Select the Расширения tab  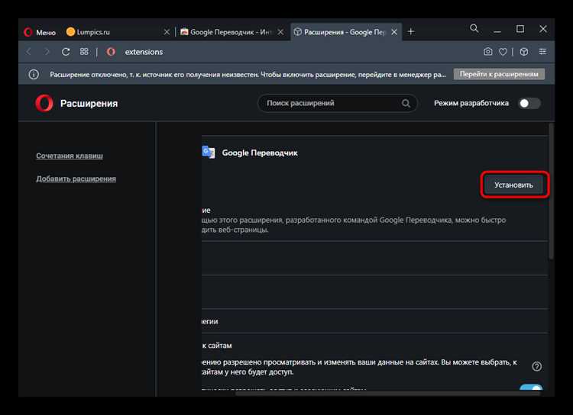click(345, 32)
